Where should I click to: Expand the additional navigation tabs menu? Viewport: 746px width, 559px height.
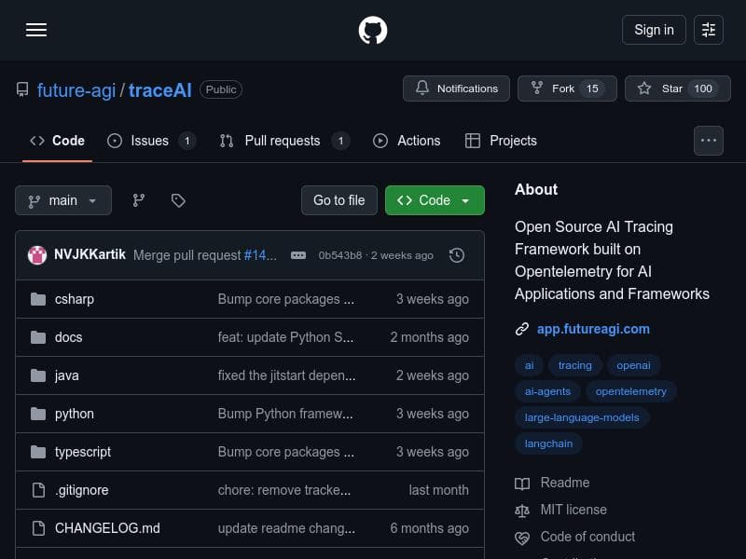pos(709,141)
